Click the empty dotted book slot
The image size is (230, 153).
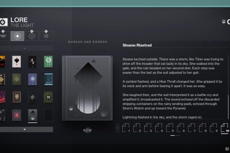pos(48,115)
